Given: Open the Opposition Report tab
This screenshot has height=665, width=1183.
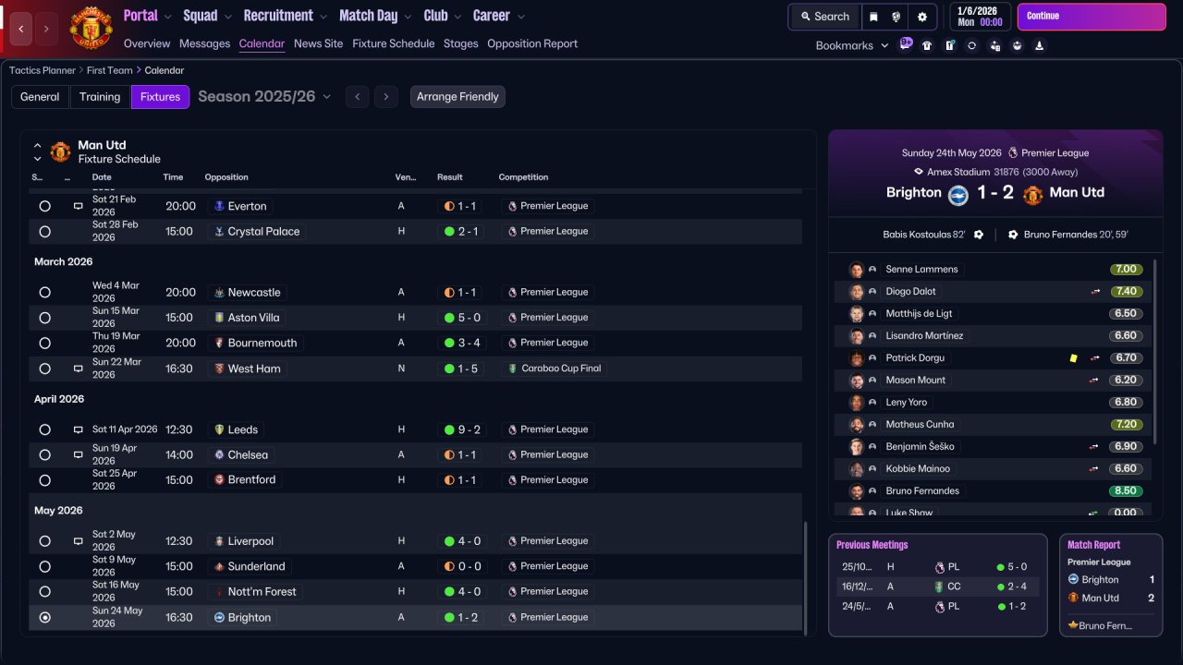Looking at the screenshot, I should [532, 43].
